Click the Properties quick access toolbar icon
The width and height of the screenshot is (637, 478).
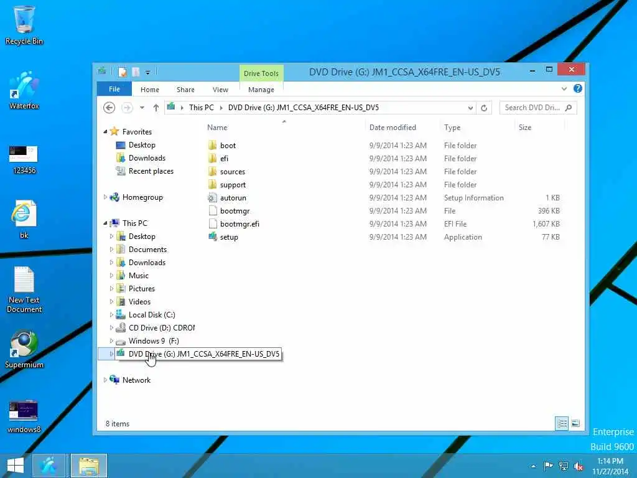[x=123, y=72]
